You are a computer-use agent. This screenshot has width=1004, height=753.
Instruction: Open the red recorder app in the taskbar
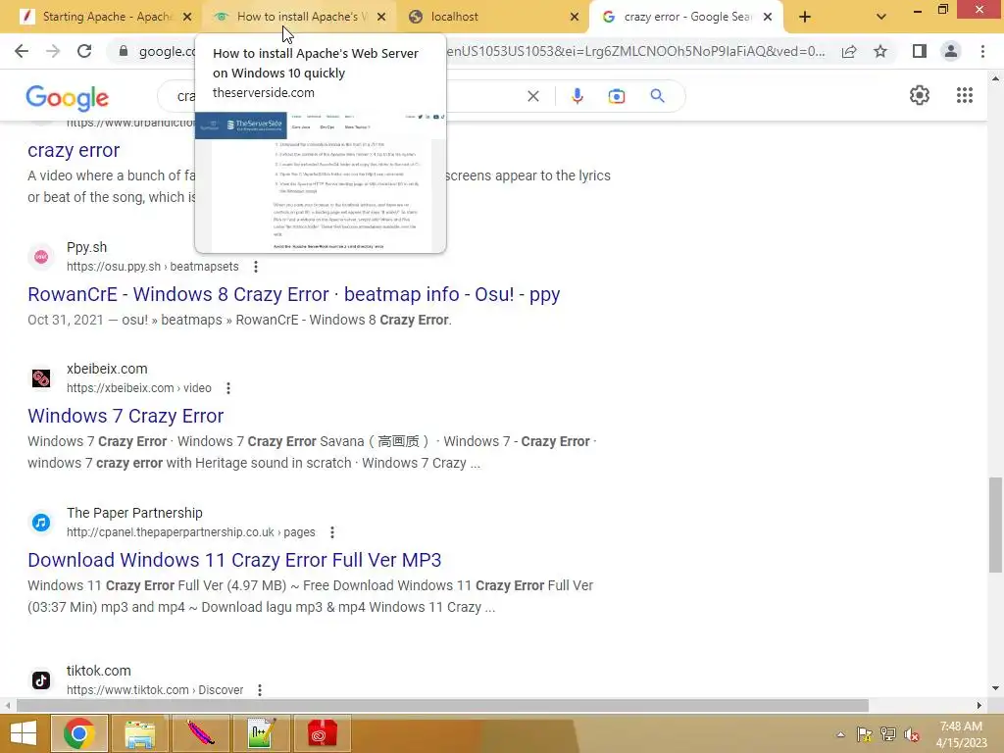pos(322,733)
